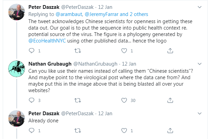Share Nathan Grubaugh's tweet

coord(170,100)
